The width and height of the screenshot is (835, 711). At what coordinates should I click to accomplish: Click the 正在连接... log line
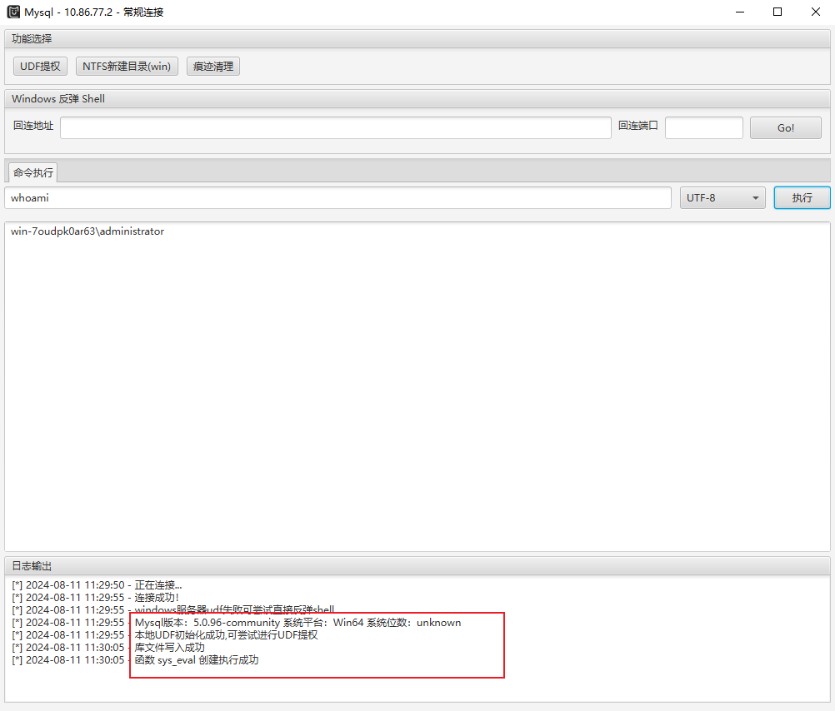(x=97, y=585)
